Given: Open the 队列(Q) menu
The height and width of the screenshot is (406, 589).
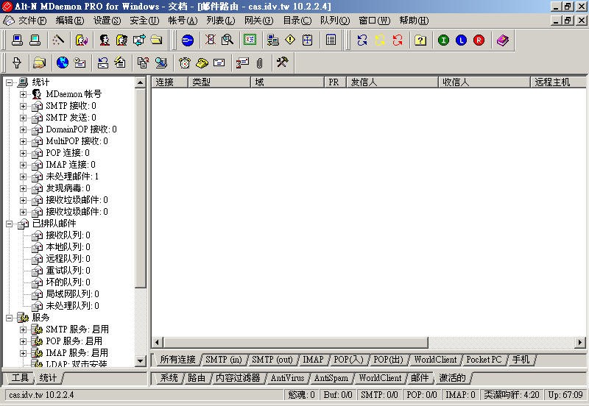Looking at the screenshot, I should 335,21.
